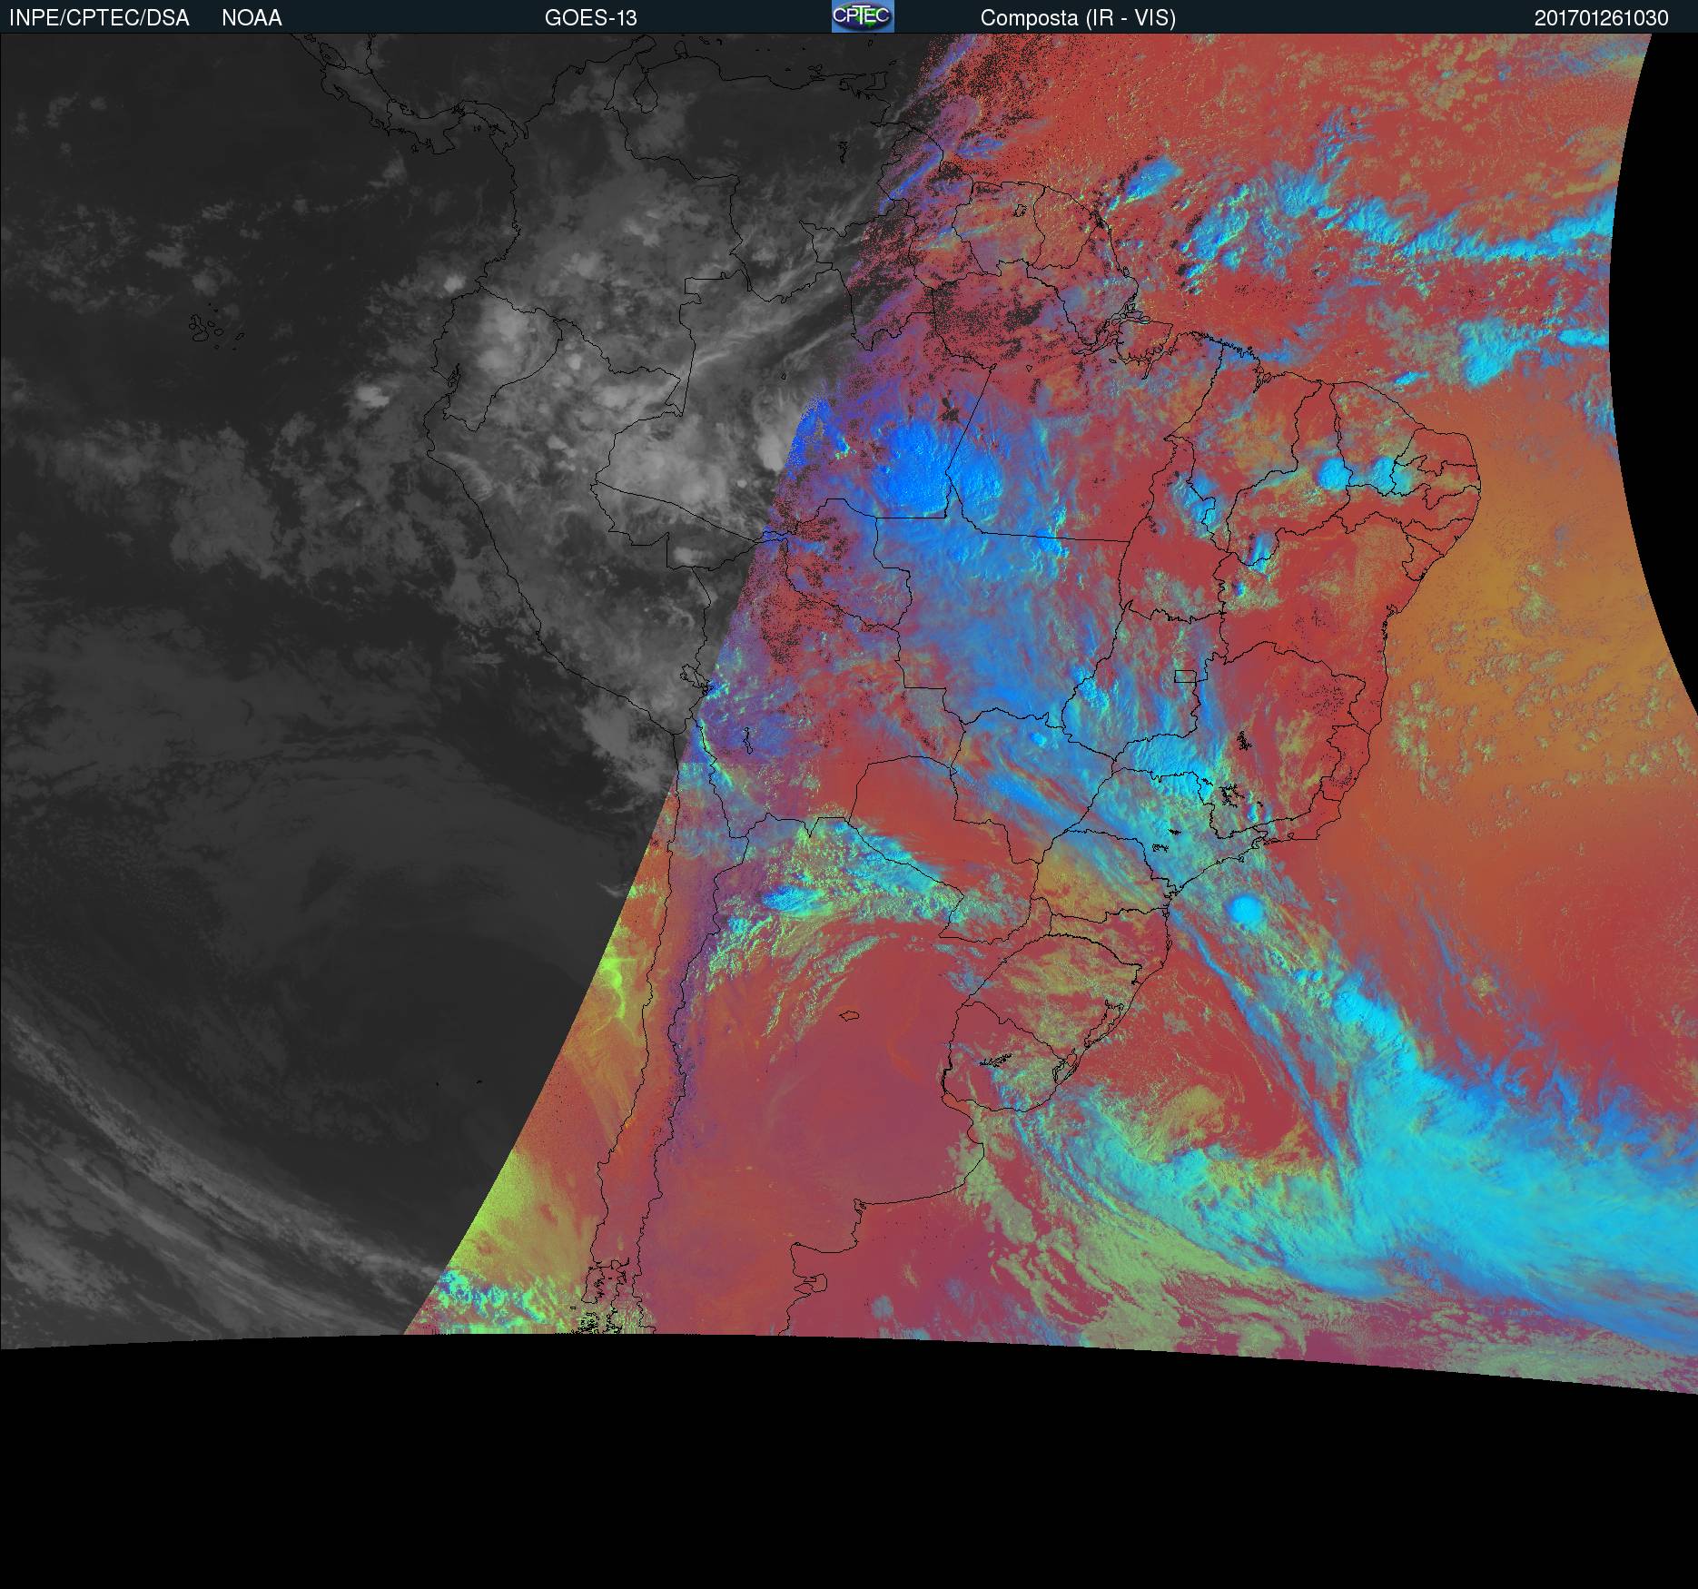Click the NOAA label in the header

coord(252,18)
